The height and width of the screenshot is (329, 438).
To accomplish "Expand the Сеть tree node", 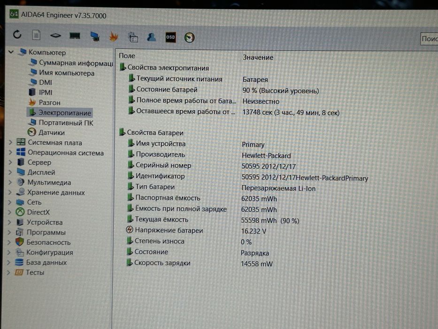I will [x=10, y=202].
